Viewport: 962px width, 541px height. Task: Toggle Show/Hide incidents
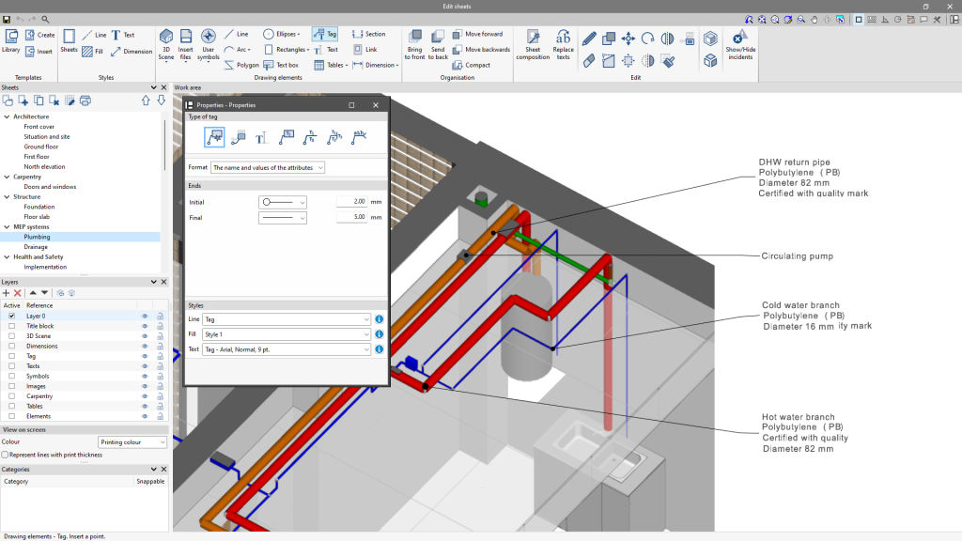[x=740, y=44]
